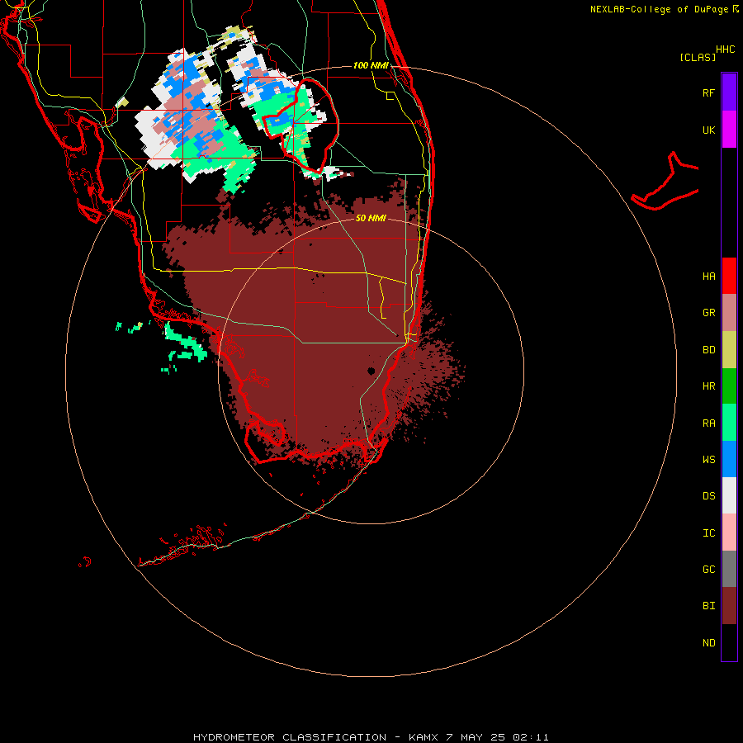The height and width of the screenshot is (743, 743).
Task: Click the GR legend label
Action: (x=708, y=313)
